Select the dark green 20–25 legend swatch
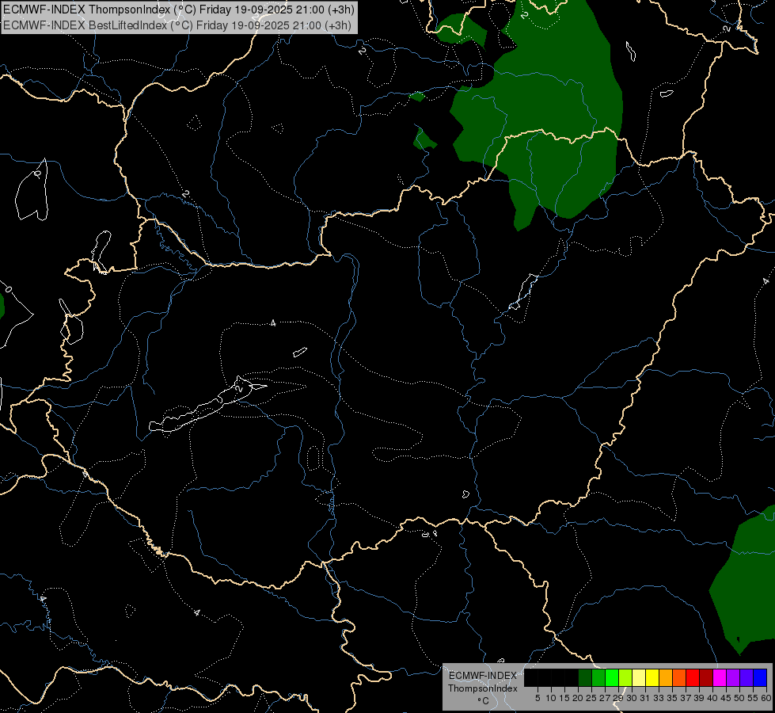Screen dimensions: 775x713 coord(585,677)
